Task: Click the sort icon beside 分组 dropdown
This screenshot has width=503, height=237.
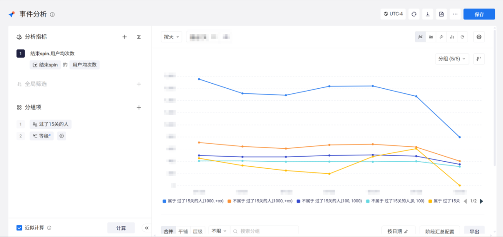Action: pos(479,59)
